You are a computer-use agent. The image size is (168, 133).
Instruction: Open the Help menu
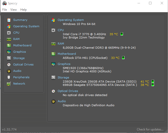tap(23, 10)
